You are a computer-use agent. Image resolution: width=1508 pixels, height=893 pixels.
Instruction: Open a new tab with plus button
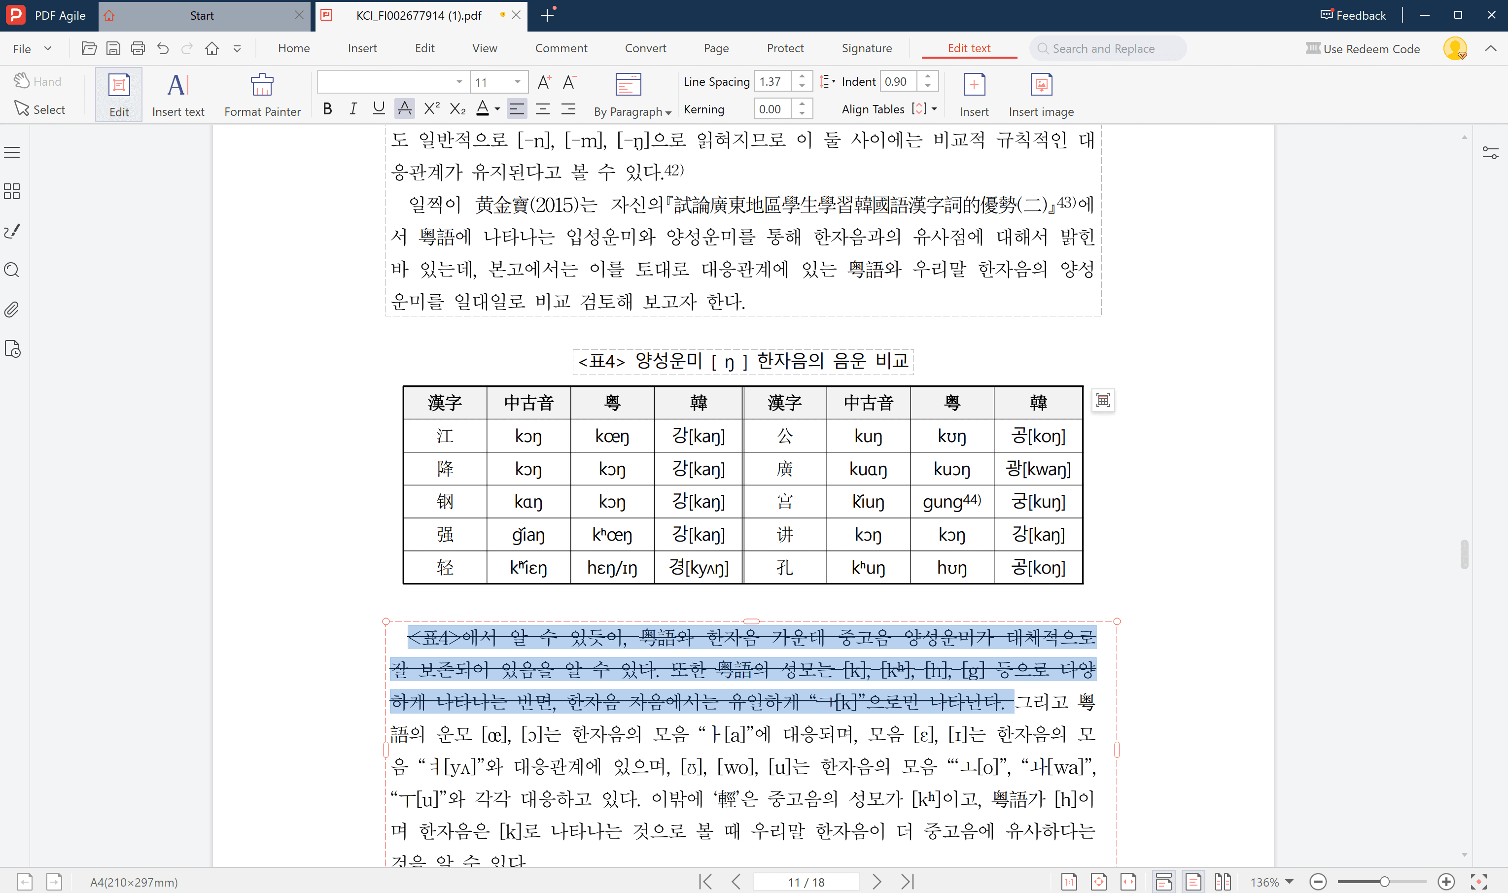coord(547,15)
